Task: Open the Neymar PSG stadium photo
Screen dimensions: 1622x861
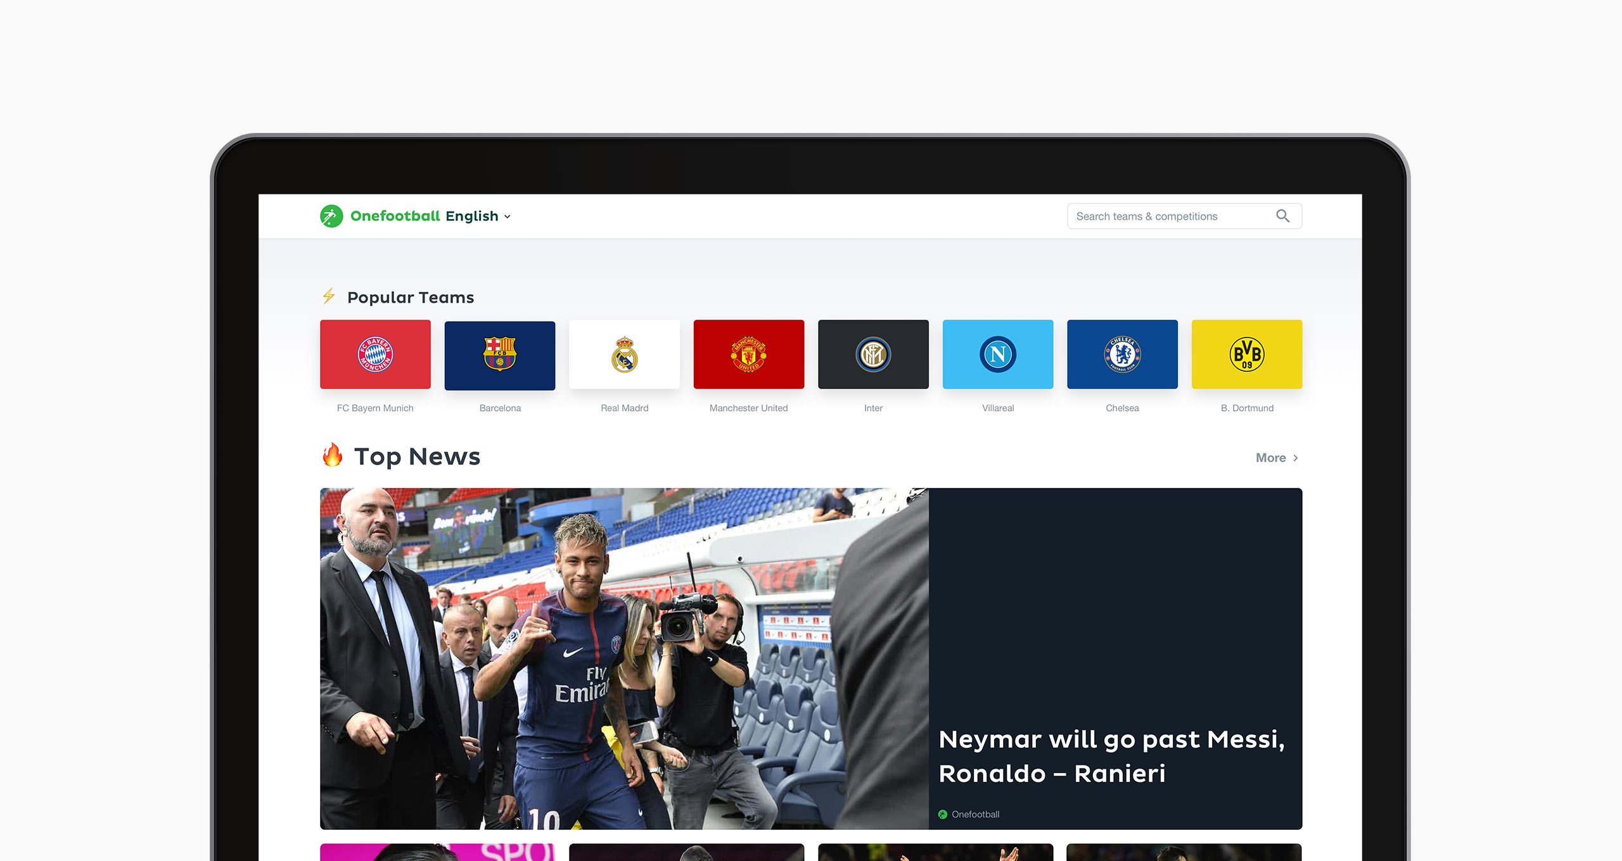Action: [624, 658]
